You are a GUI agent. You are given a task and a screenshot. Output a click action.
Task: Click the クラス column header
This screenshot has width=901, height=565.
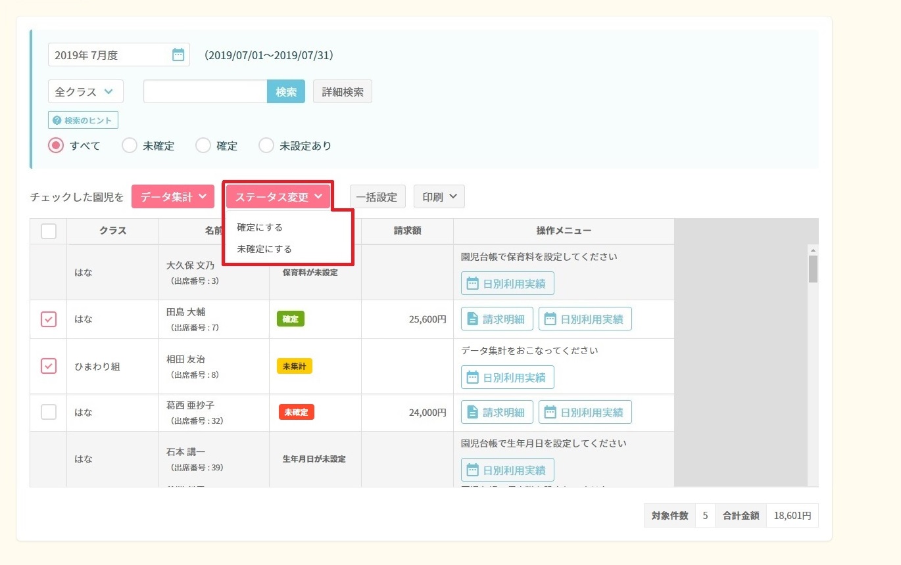[x=113, y=231]
